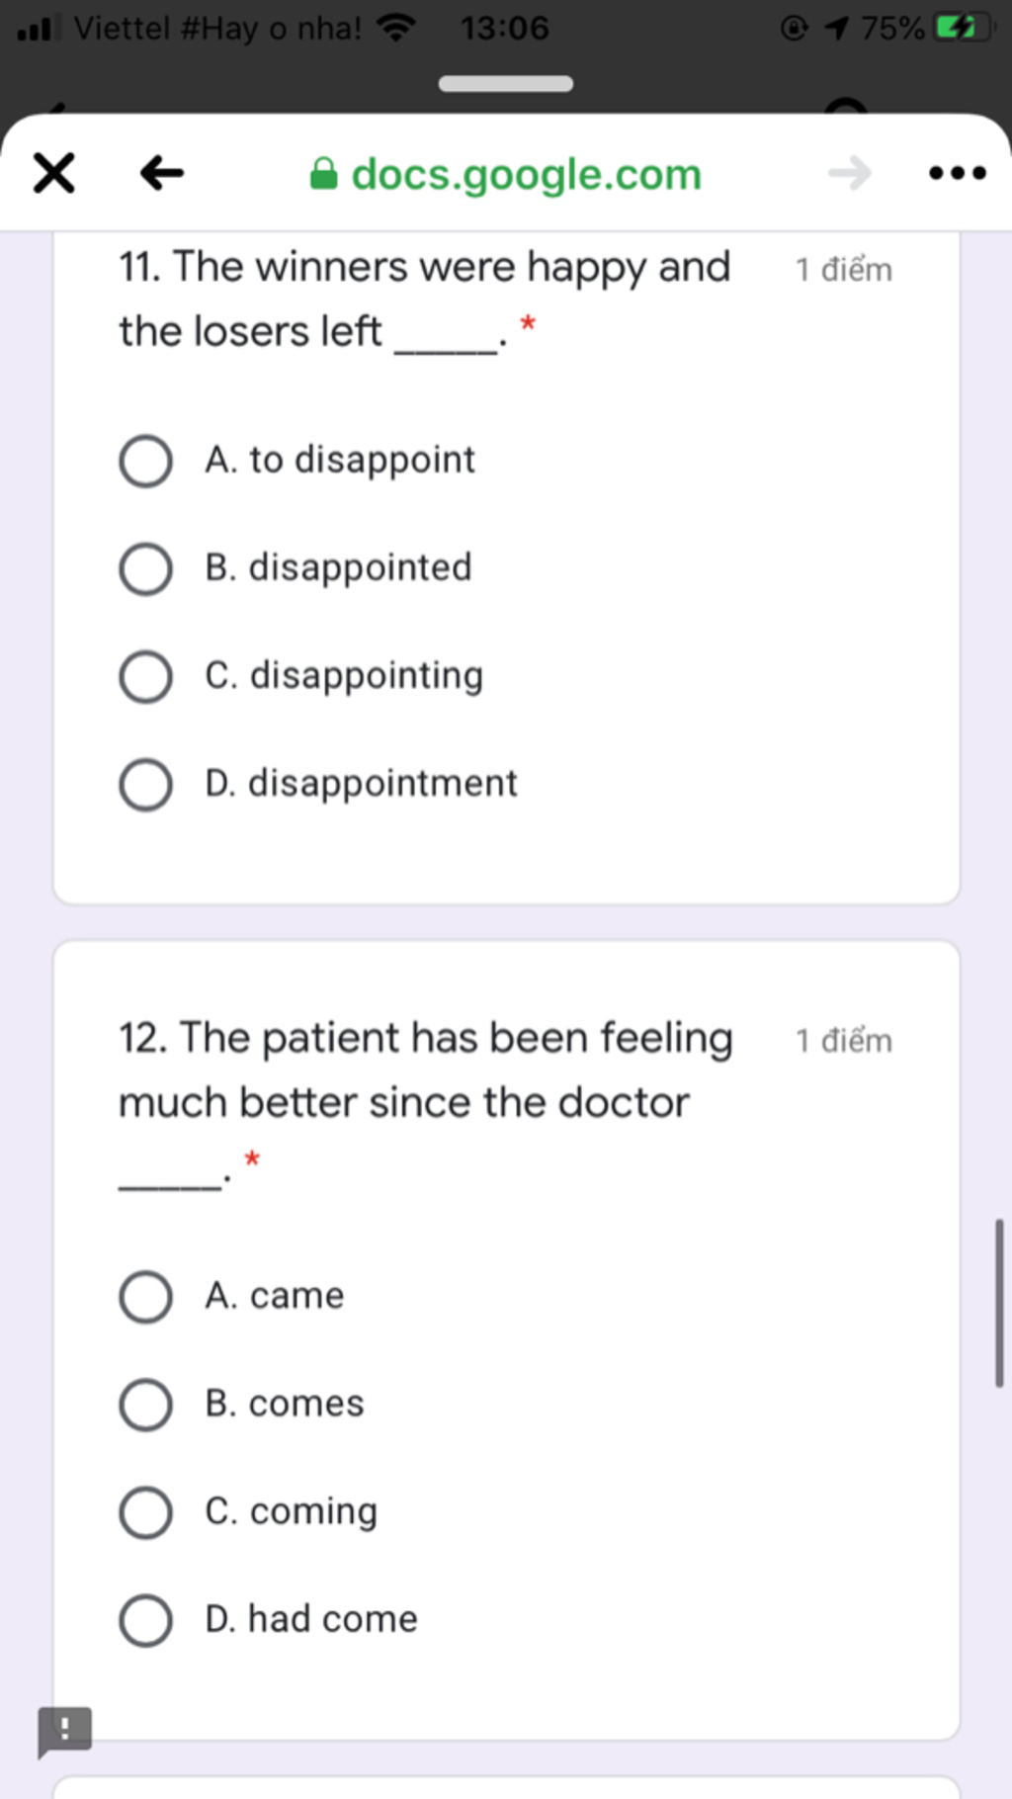Go back using the left arrow icon

162,173
